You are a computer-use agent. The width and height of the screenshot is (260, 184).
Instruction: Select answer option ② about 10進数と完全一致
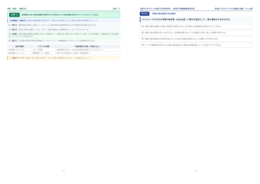coord(196,33)
